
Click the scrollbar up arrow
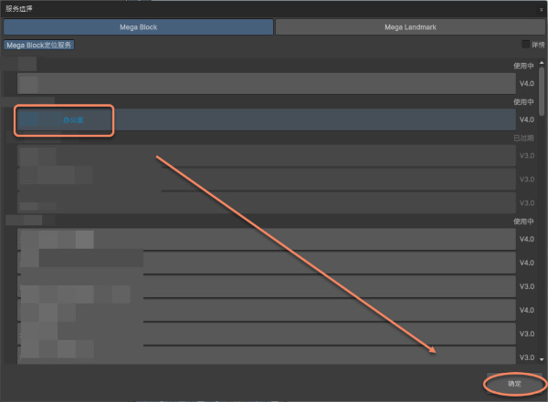543,60
